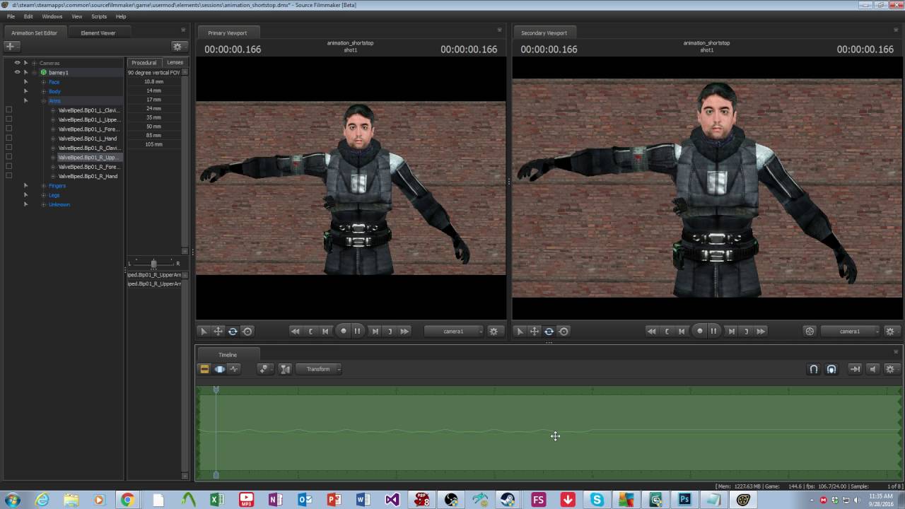Open the File menu
905x509 pixels.
coord(11,16)
